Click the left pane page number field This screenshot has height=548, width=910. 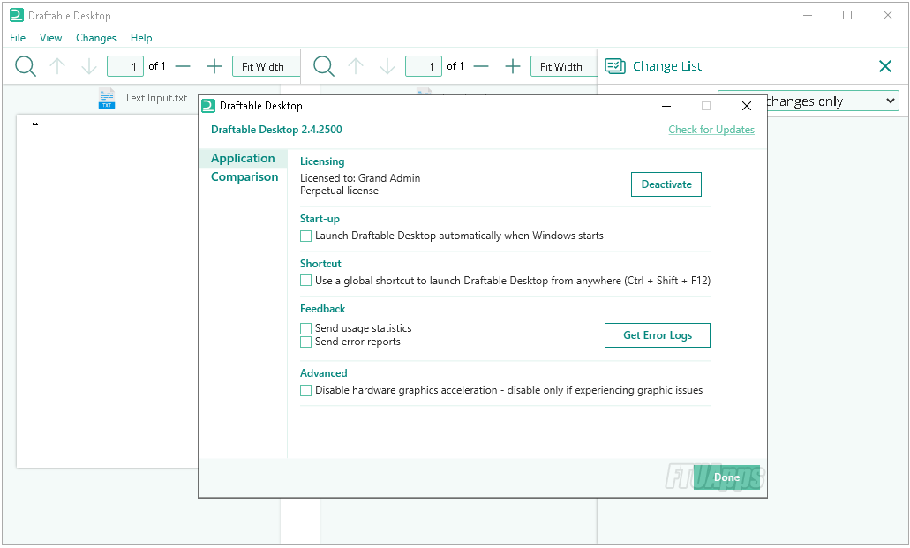click(x=125, y=66)
